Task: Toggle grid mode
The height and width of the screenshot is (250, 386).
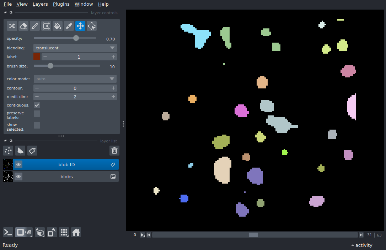Action: point(64,232)
